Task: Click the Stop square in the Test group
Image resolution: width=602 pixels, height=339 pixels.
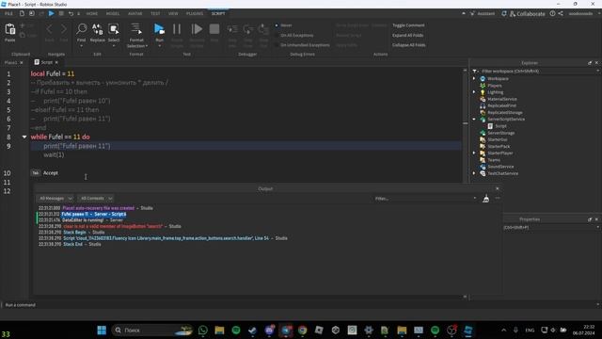Action: (214, 29)
